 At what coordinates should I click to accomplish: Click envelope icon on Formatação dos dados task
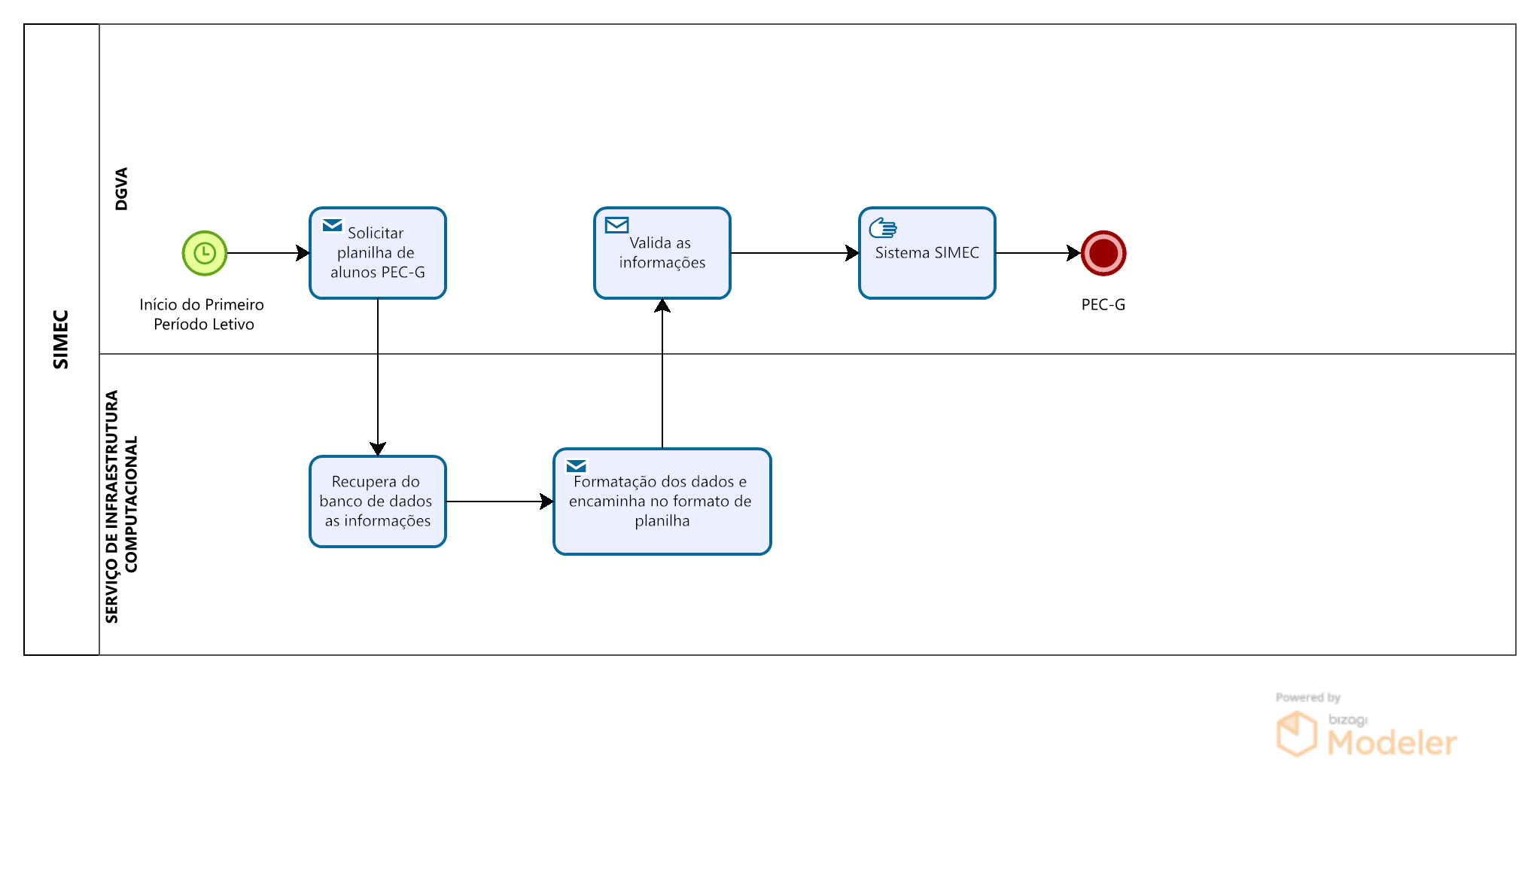[576, 466]
